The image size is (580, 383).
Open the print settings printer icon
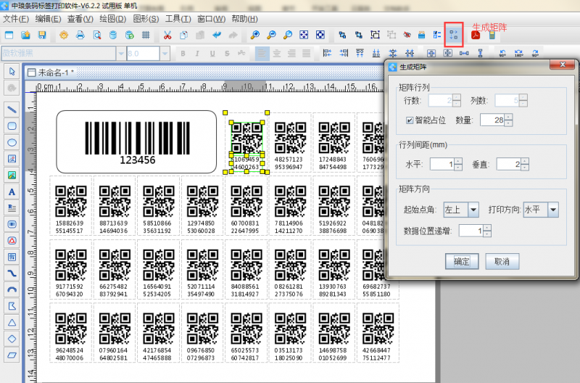coord(80,35)
